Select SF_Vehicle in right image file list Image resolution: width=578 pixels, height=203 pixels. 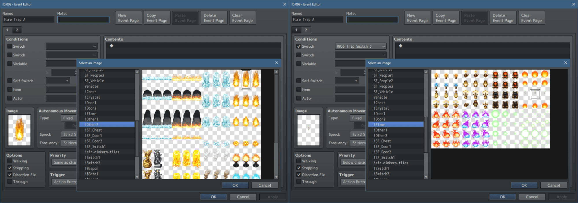pyautogui.click(x=396, y=92)
